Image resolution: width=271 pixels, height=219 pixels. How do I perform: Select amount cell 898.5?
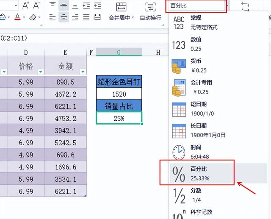pyautogui.click(x=65, y=82)
